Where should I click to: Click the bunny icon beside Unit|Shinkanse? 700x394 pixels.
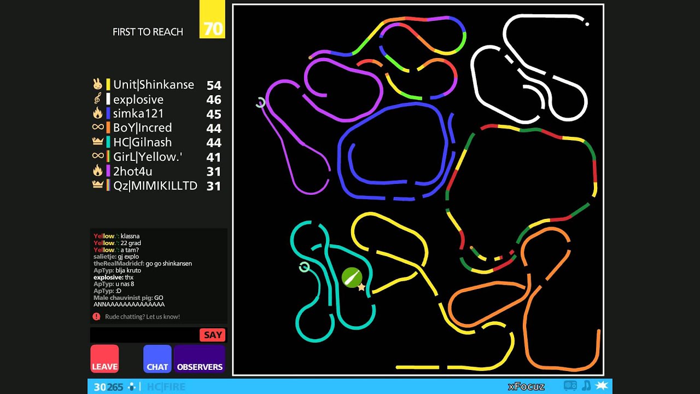click(x=97, y=84)
